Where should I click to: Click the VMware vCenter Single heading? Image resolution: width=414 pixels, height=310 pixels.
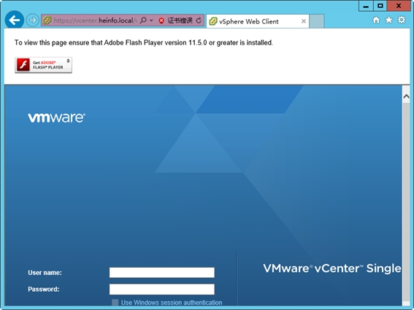(x=332, y=268)
